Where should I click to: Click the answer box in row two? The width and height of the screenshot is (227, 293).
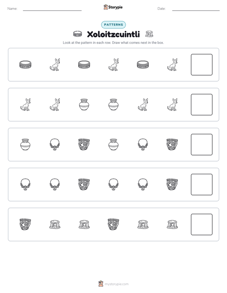[x=202, y=105]
